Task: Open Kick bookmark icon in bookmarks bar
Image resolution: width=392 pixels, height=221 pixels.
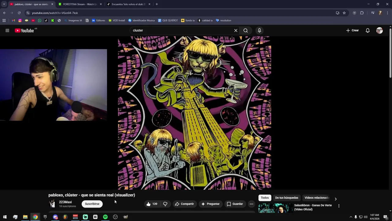Action: tap(53, 21)
